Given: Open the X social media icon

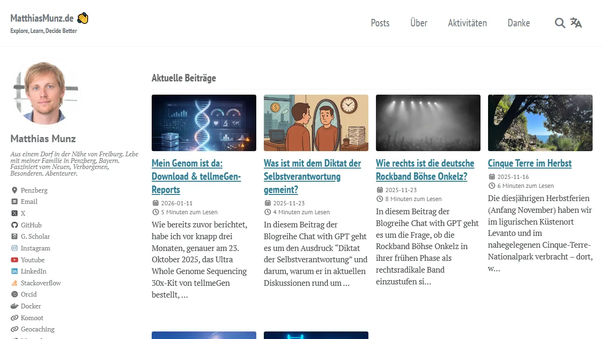Looking at the screenshot, I should click(14, 213).
